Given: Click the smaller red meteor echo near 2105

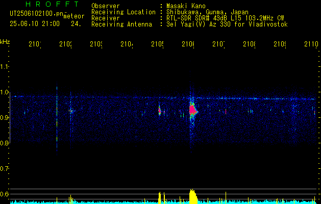Looking at the screenshot, I should click(x=160, y=111).
